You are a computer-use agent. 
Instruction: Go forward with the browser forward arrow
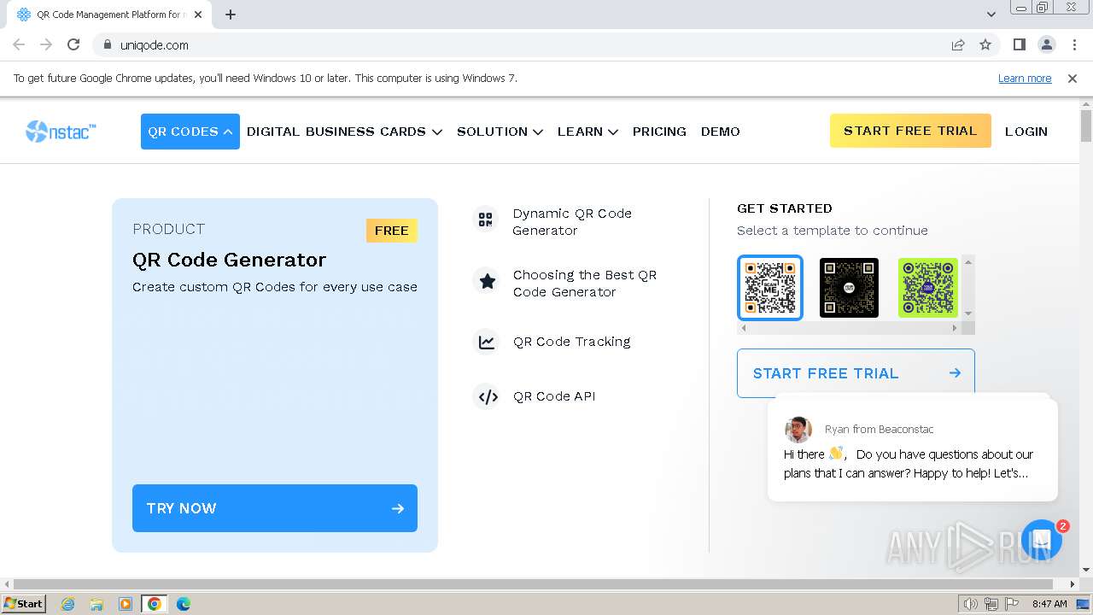tap(46, 44)
